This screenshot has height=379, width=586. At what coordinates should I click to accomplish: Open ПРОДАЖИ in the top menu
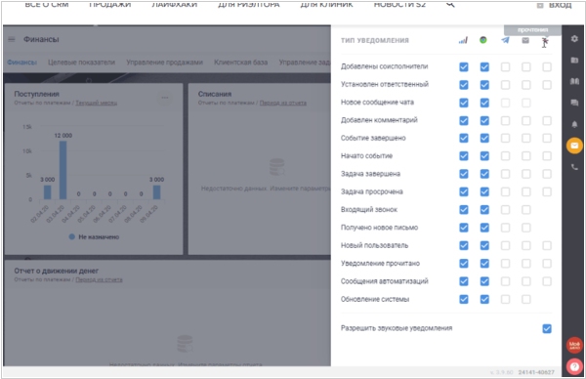point(109,5)
